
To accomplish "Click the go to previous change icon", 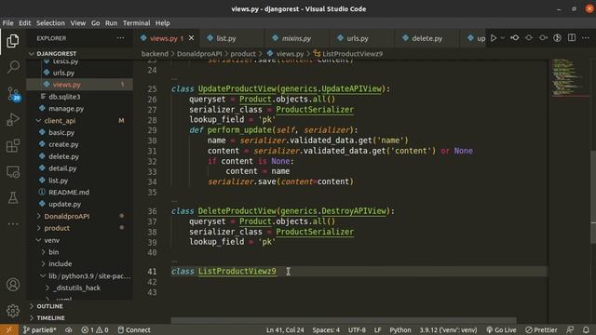I will click(x=515, y=38).
